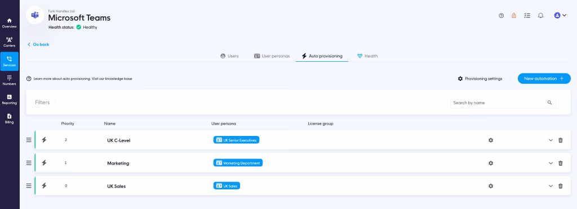Click the search magnifier icon

pos(550,103)
